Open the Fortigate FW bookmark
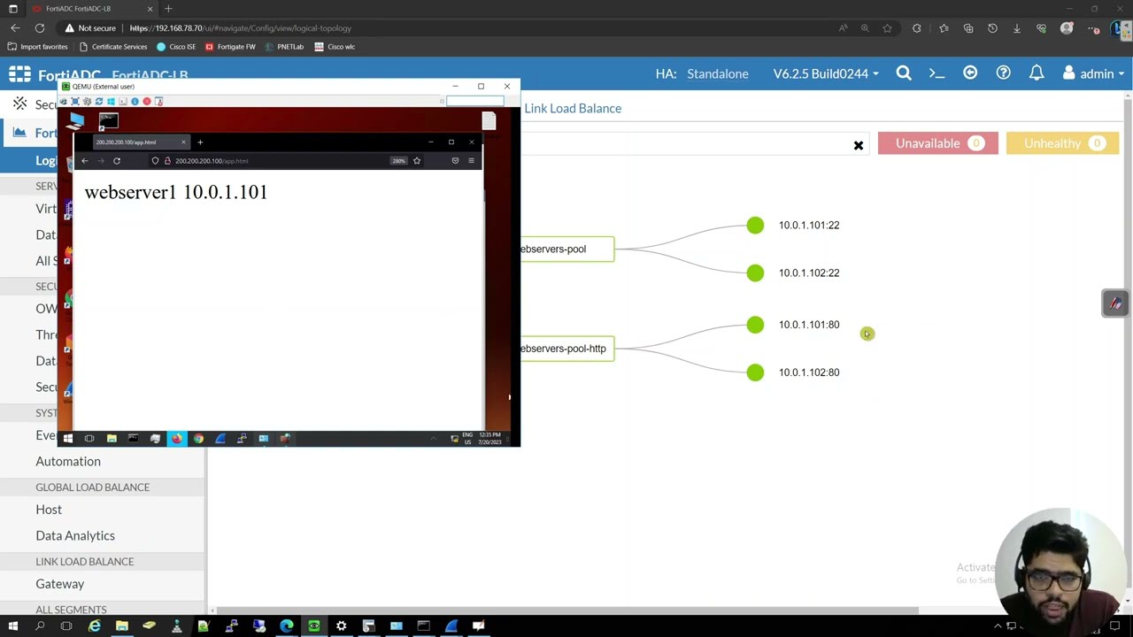The image size is (1133, 637). (x=230, y=47)
